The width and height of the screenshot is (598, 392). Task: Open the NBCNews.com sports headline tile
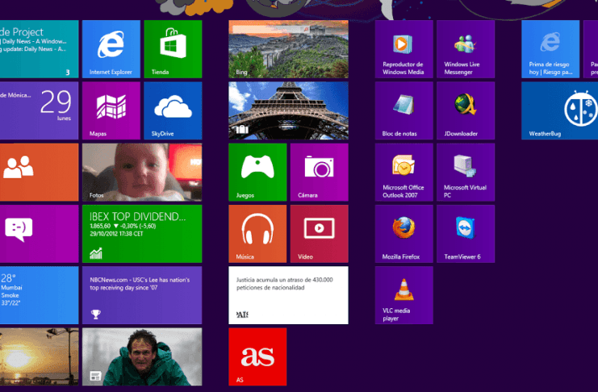tap(142, 295)
